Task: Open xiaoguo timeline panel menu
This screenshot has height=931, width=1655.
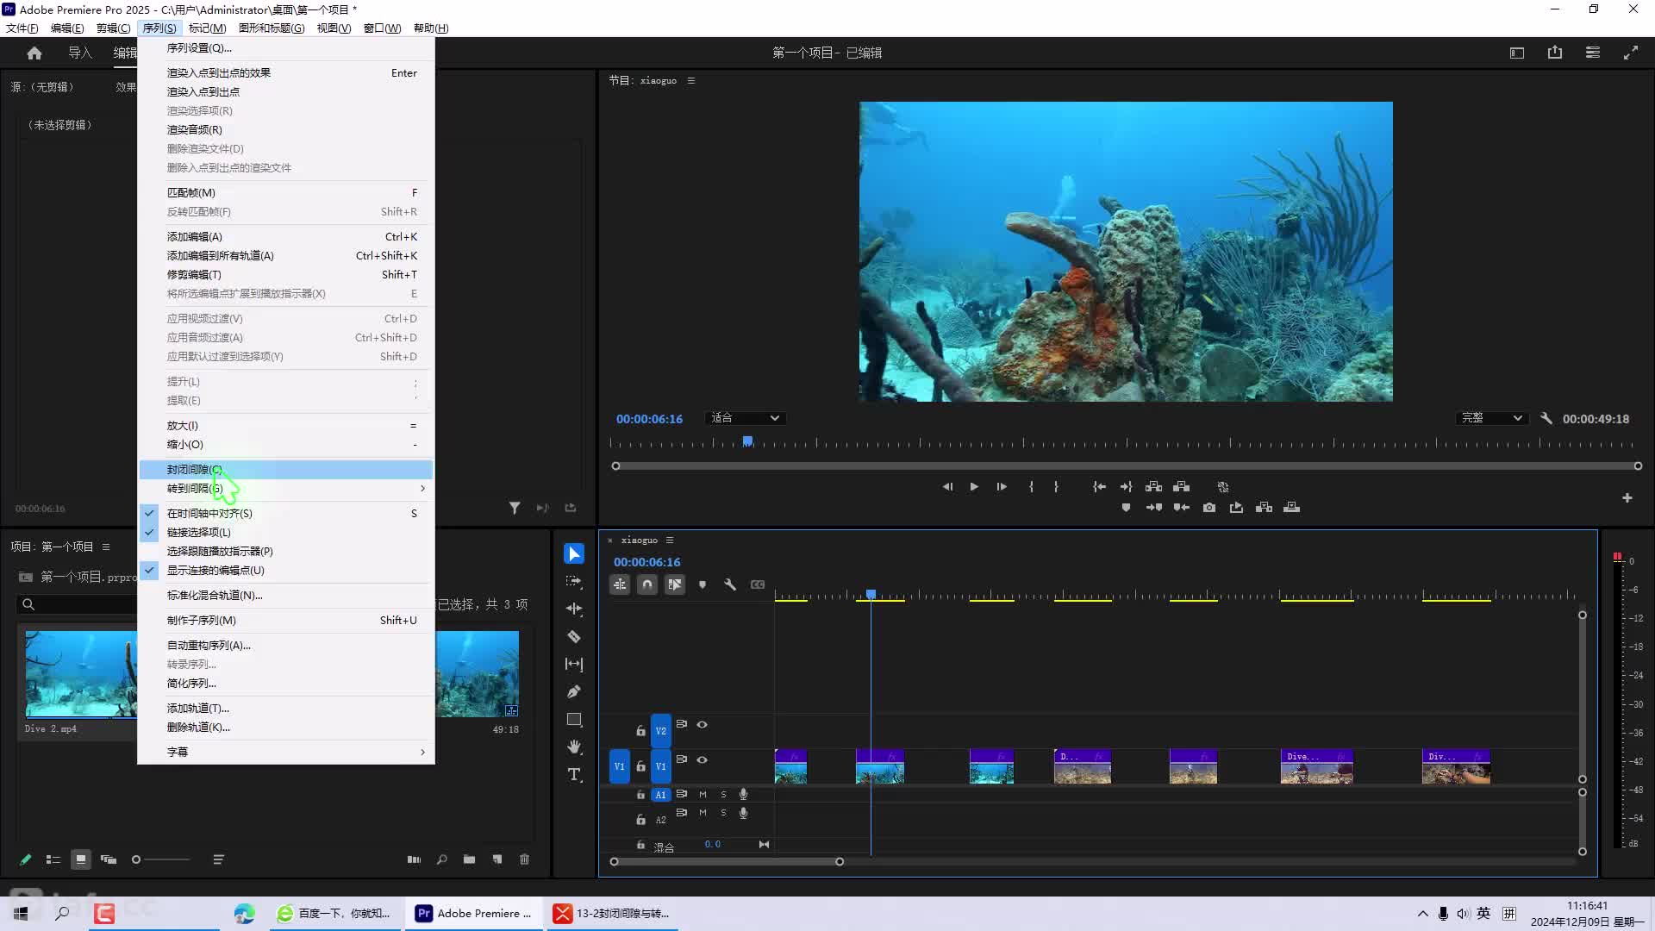Action: (x=670, y=540)
